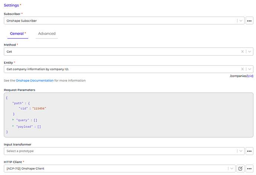Click the Settings heading
The height and width of the screenshot is (175, 256).
click(11, 5)
